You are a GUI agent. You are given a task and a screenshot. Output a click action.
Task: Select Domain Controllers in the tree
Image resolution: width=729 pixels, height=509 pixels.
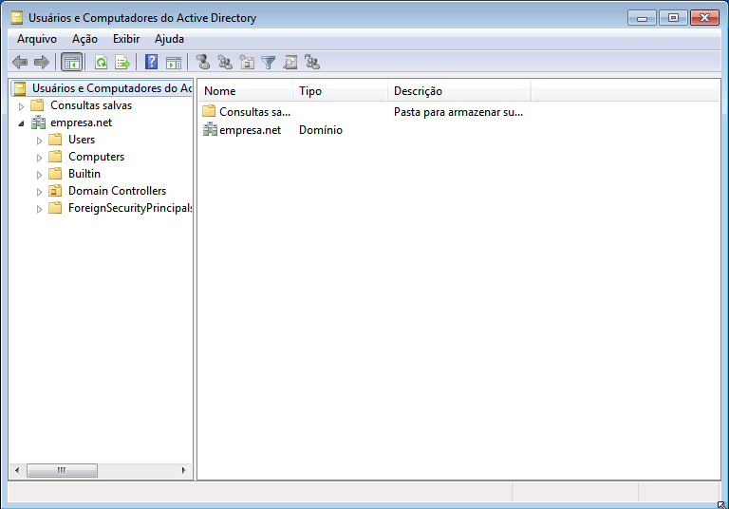pyautogui.click(x=117, y=191)
